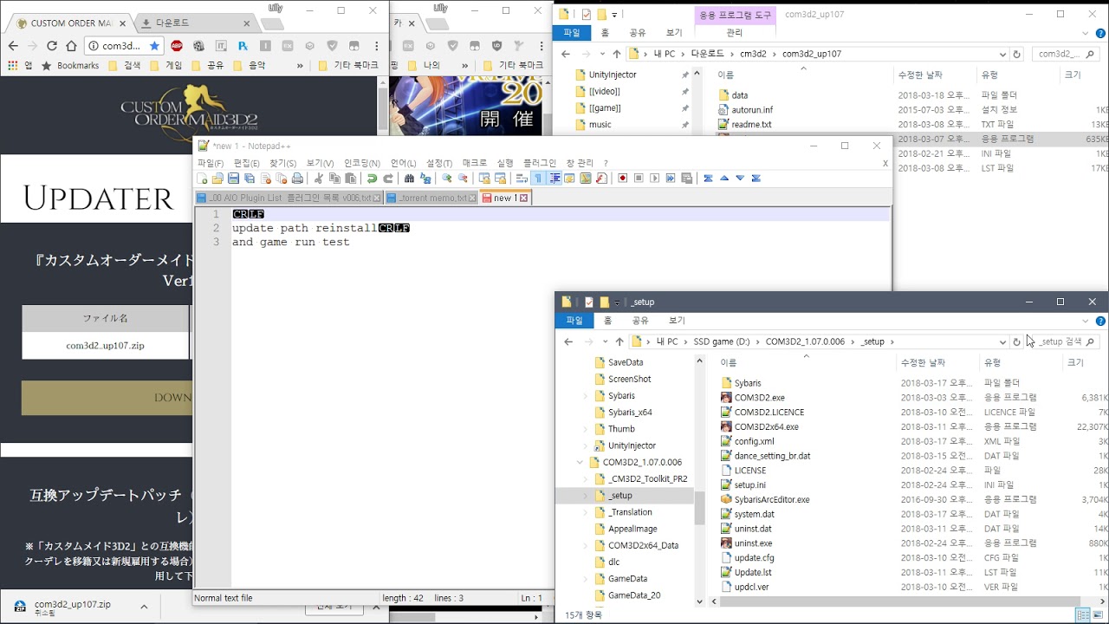1109x624 pixels.
Task: Click the Open file icon in Notepad++ toolbar
Action: tap(218, 179)
